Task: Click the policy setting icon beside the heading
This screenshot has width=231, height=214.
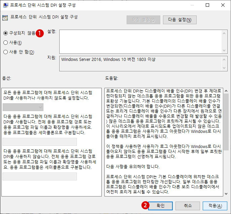Action: pyautogui.click(x=5, y=18)
